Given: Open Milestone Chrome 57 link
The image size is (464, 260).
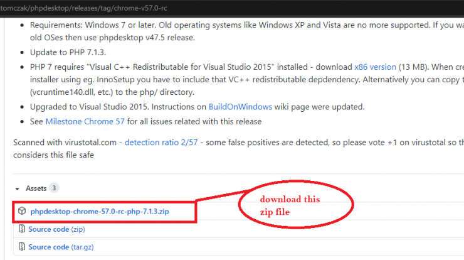Looking at the screenshot, I should 85,122.
